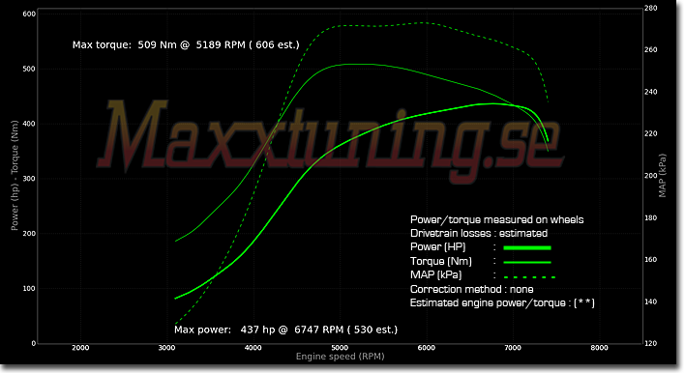Click the 'Drivetrain losses : estimated' line

click(479, 233)
